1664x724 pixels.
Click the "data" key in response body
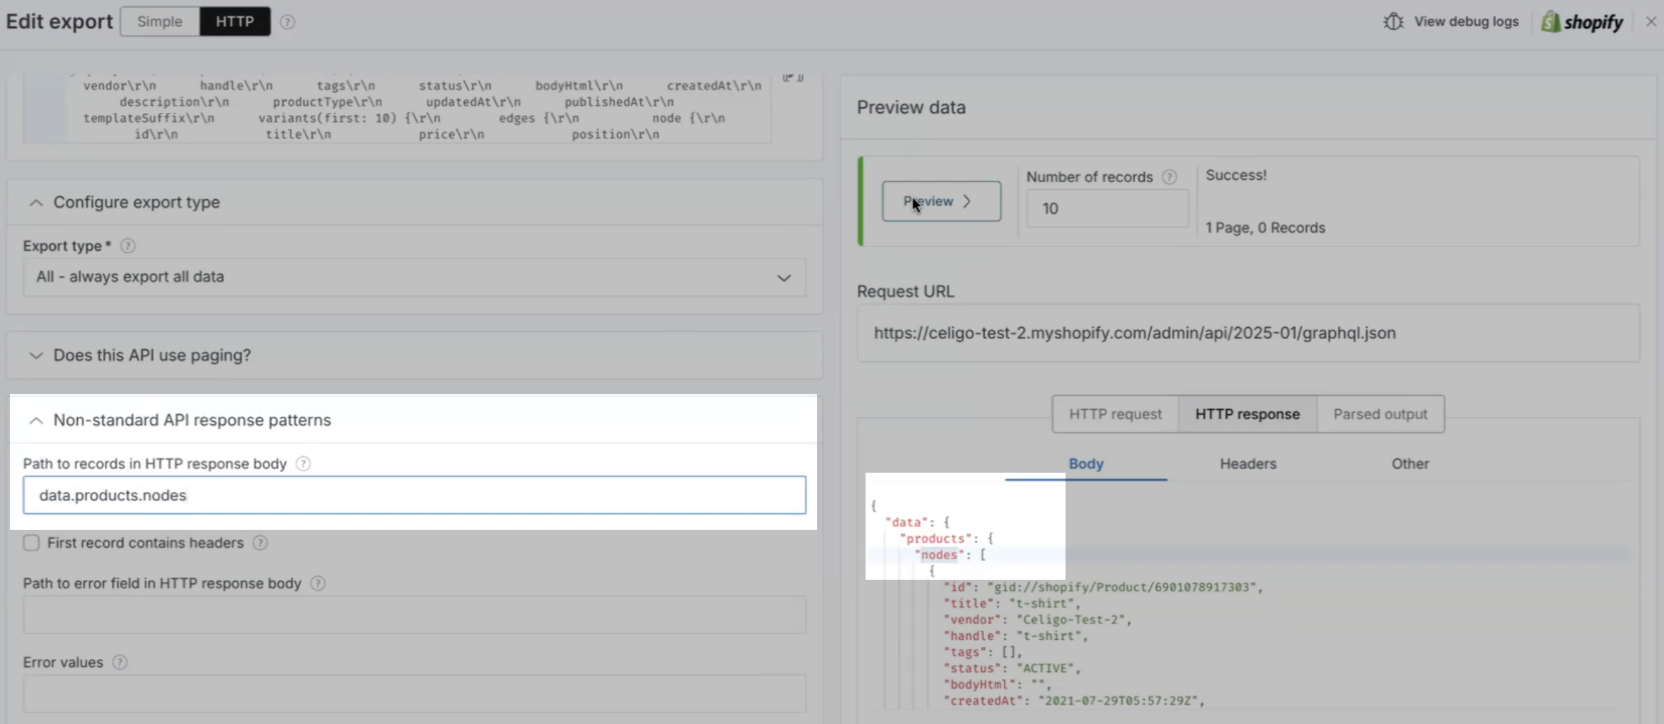pyautogui.click(x=906, y=522)
